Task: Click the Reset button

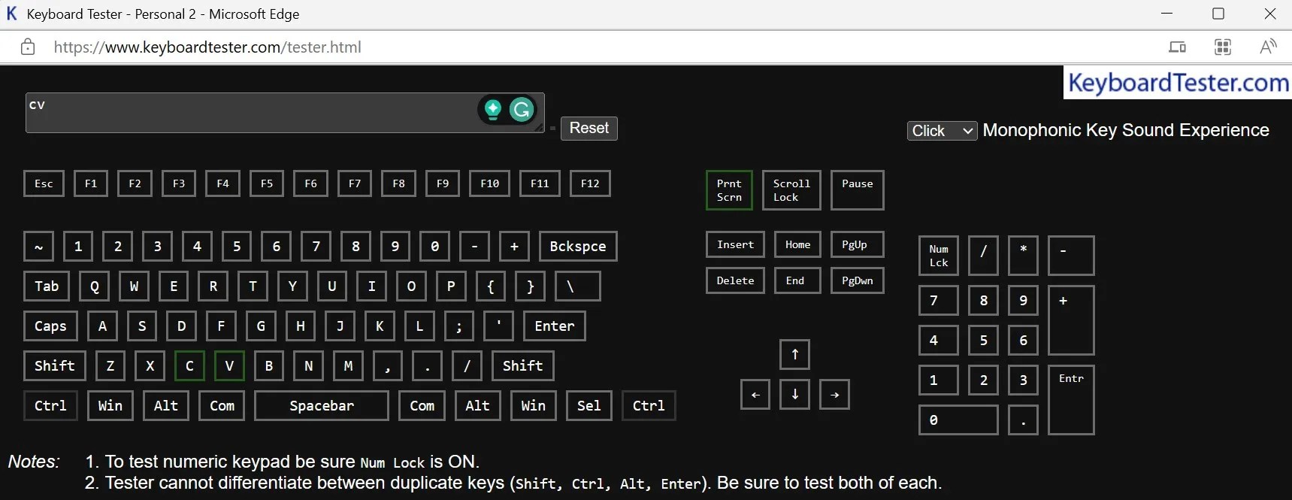Action: click(x=589, y=129)
